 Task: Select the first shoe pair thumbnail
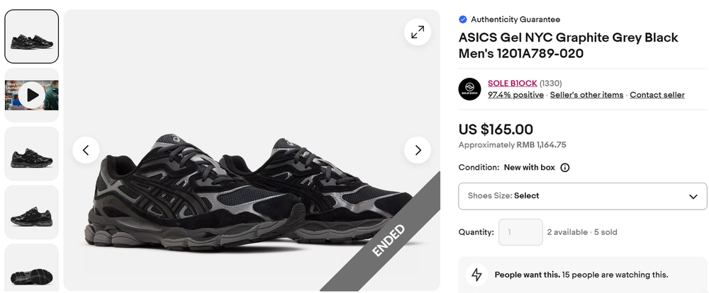pyautogui.click(x=32, y=37)
